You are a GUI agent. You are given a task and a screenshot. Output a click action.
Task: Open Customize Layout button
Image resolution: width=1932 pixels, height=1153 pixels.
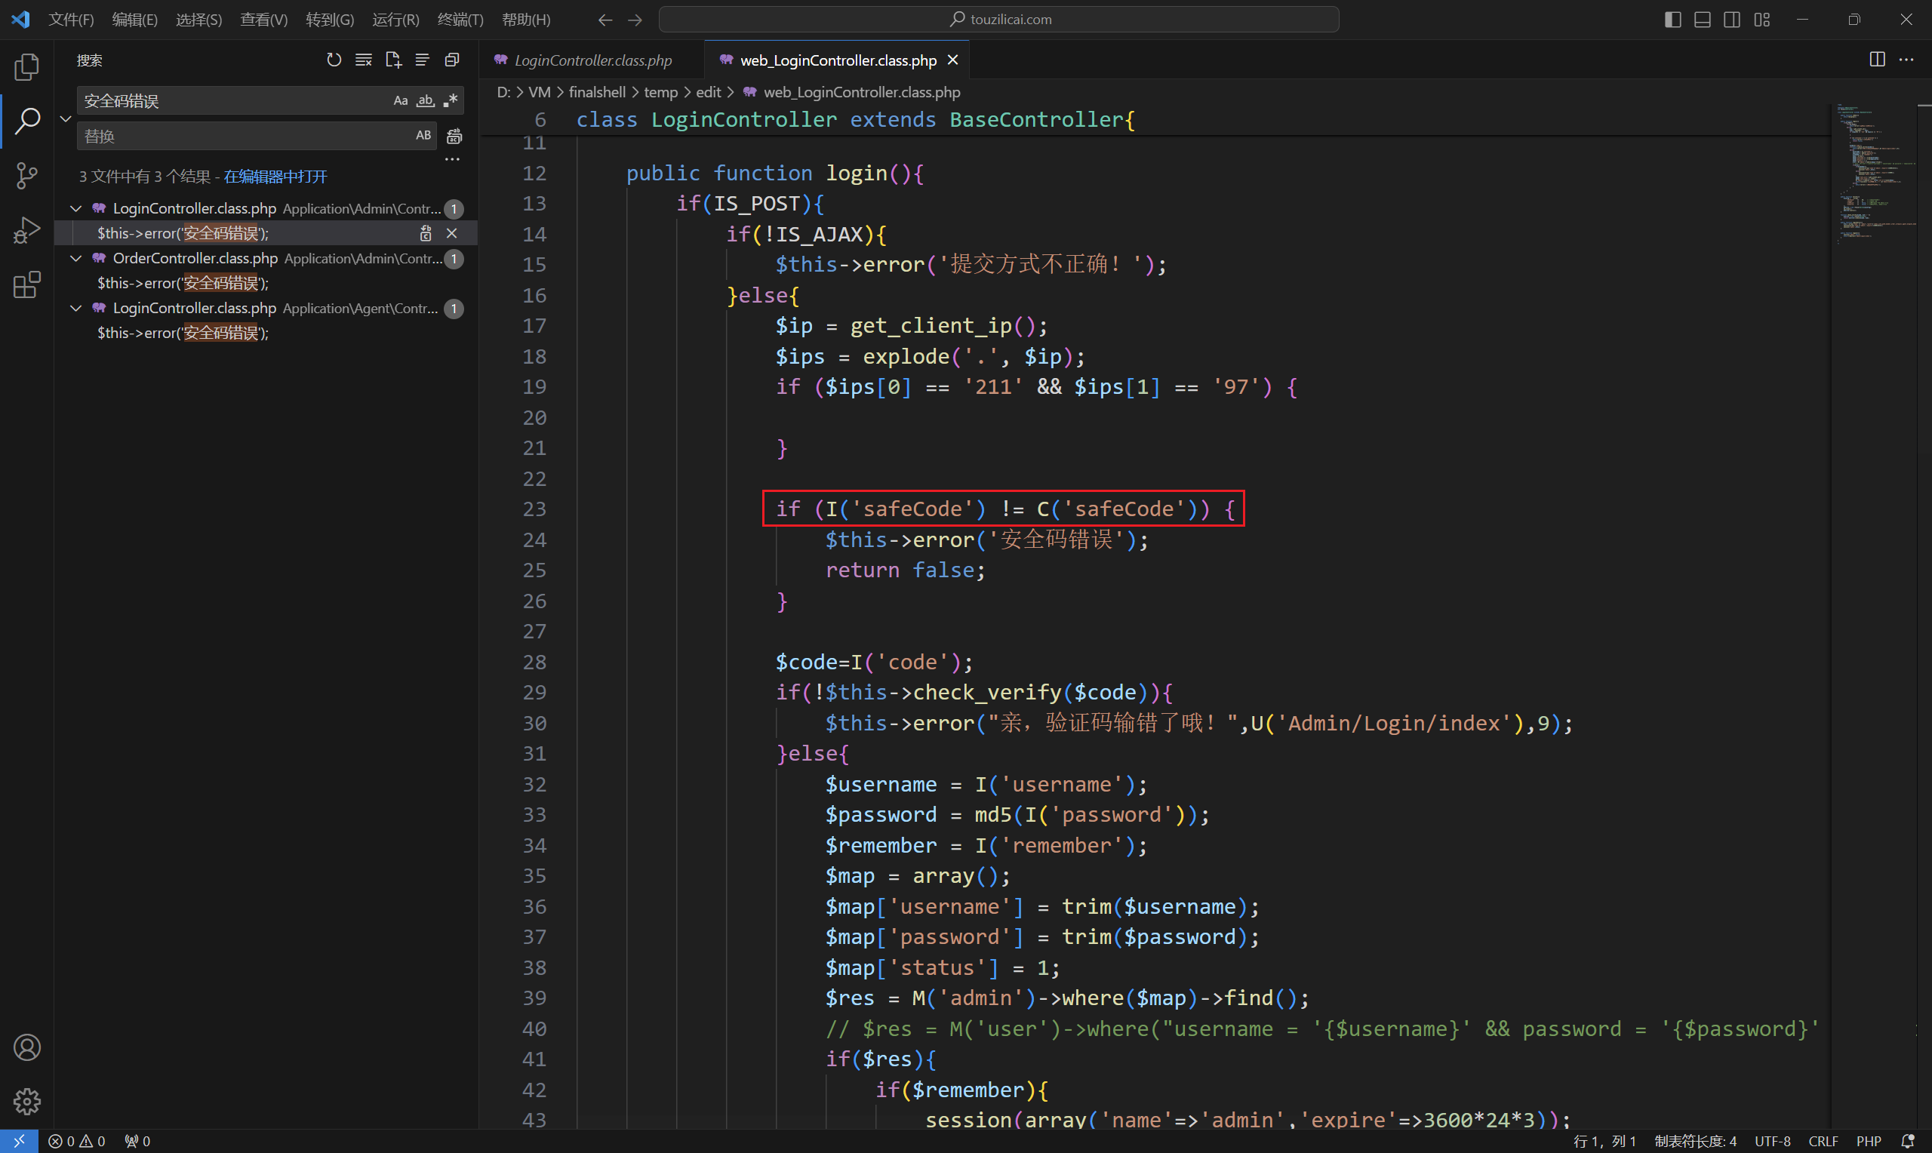(x=1762, y=20)
